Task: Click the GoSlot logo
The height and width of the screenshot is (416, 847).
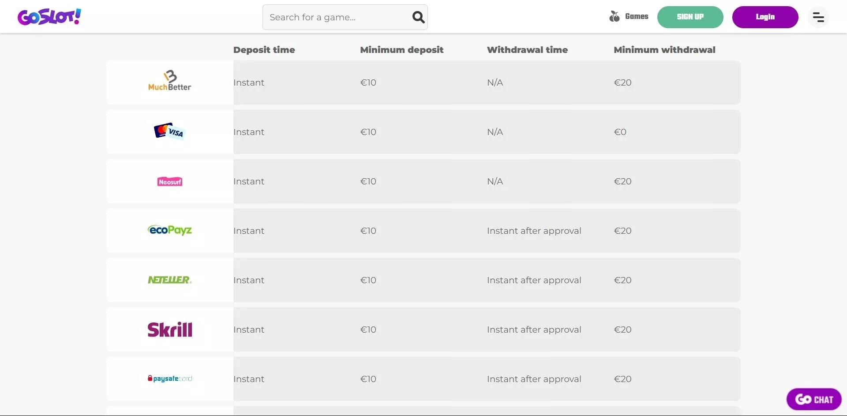Action: pos(49,17)
